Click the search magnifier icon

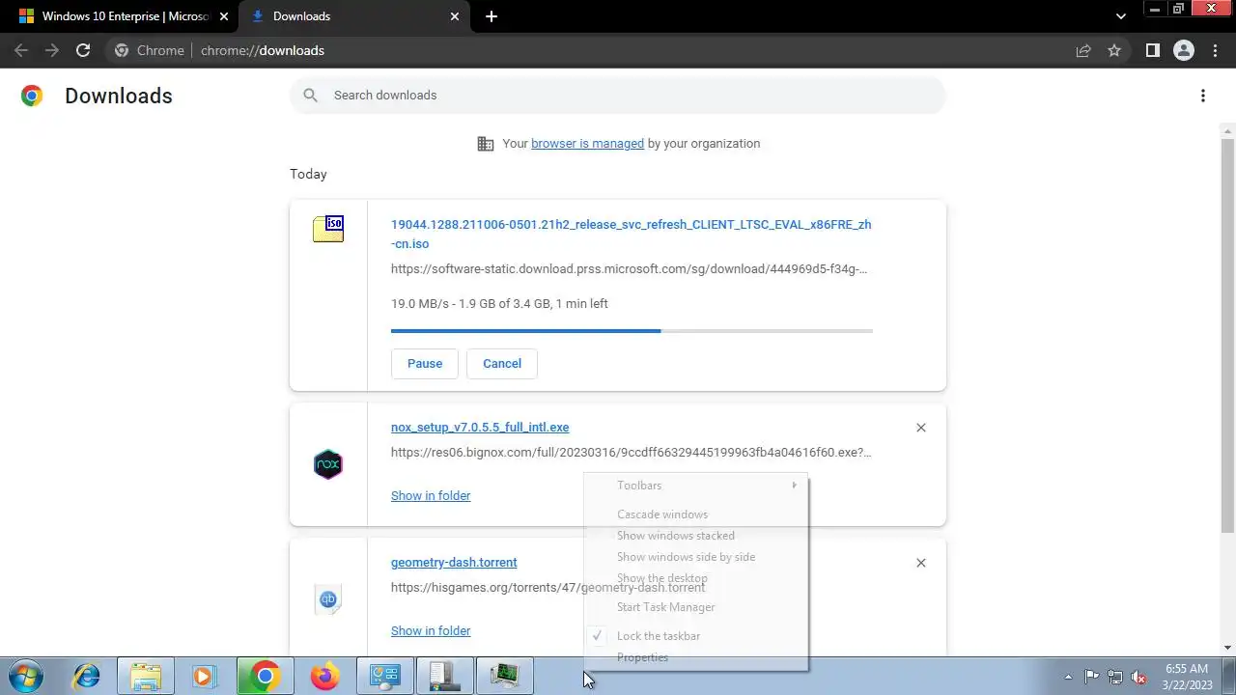pos(310,95)
